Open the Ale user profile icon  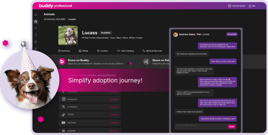click(250, 6)
